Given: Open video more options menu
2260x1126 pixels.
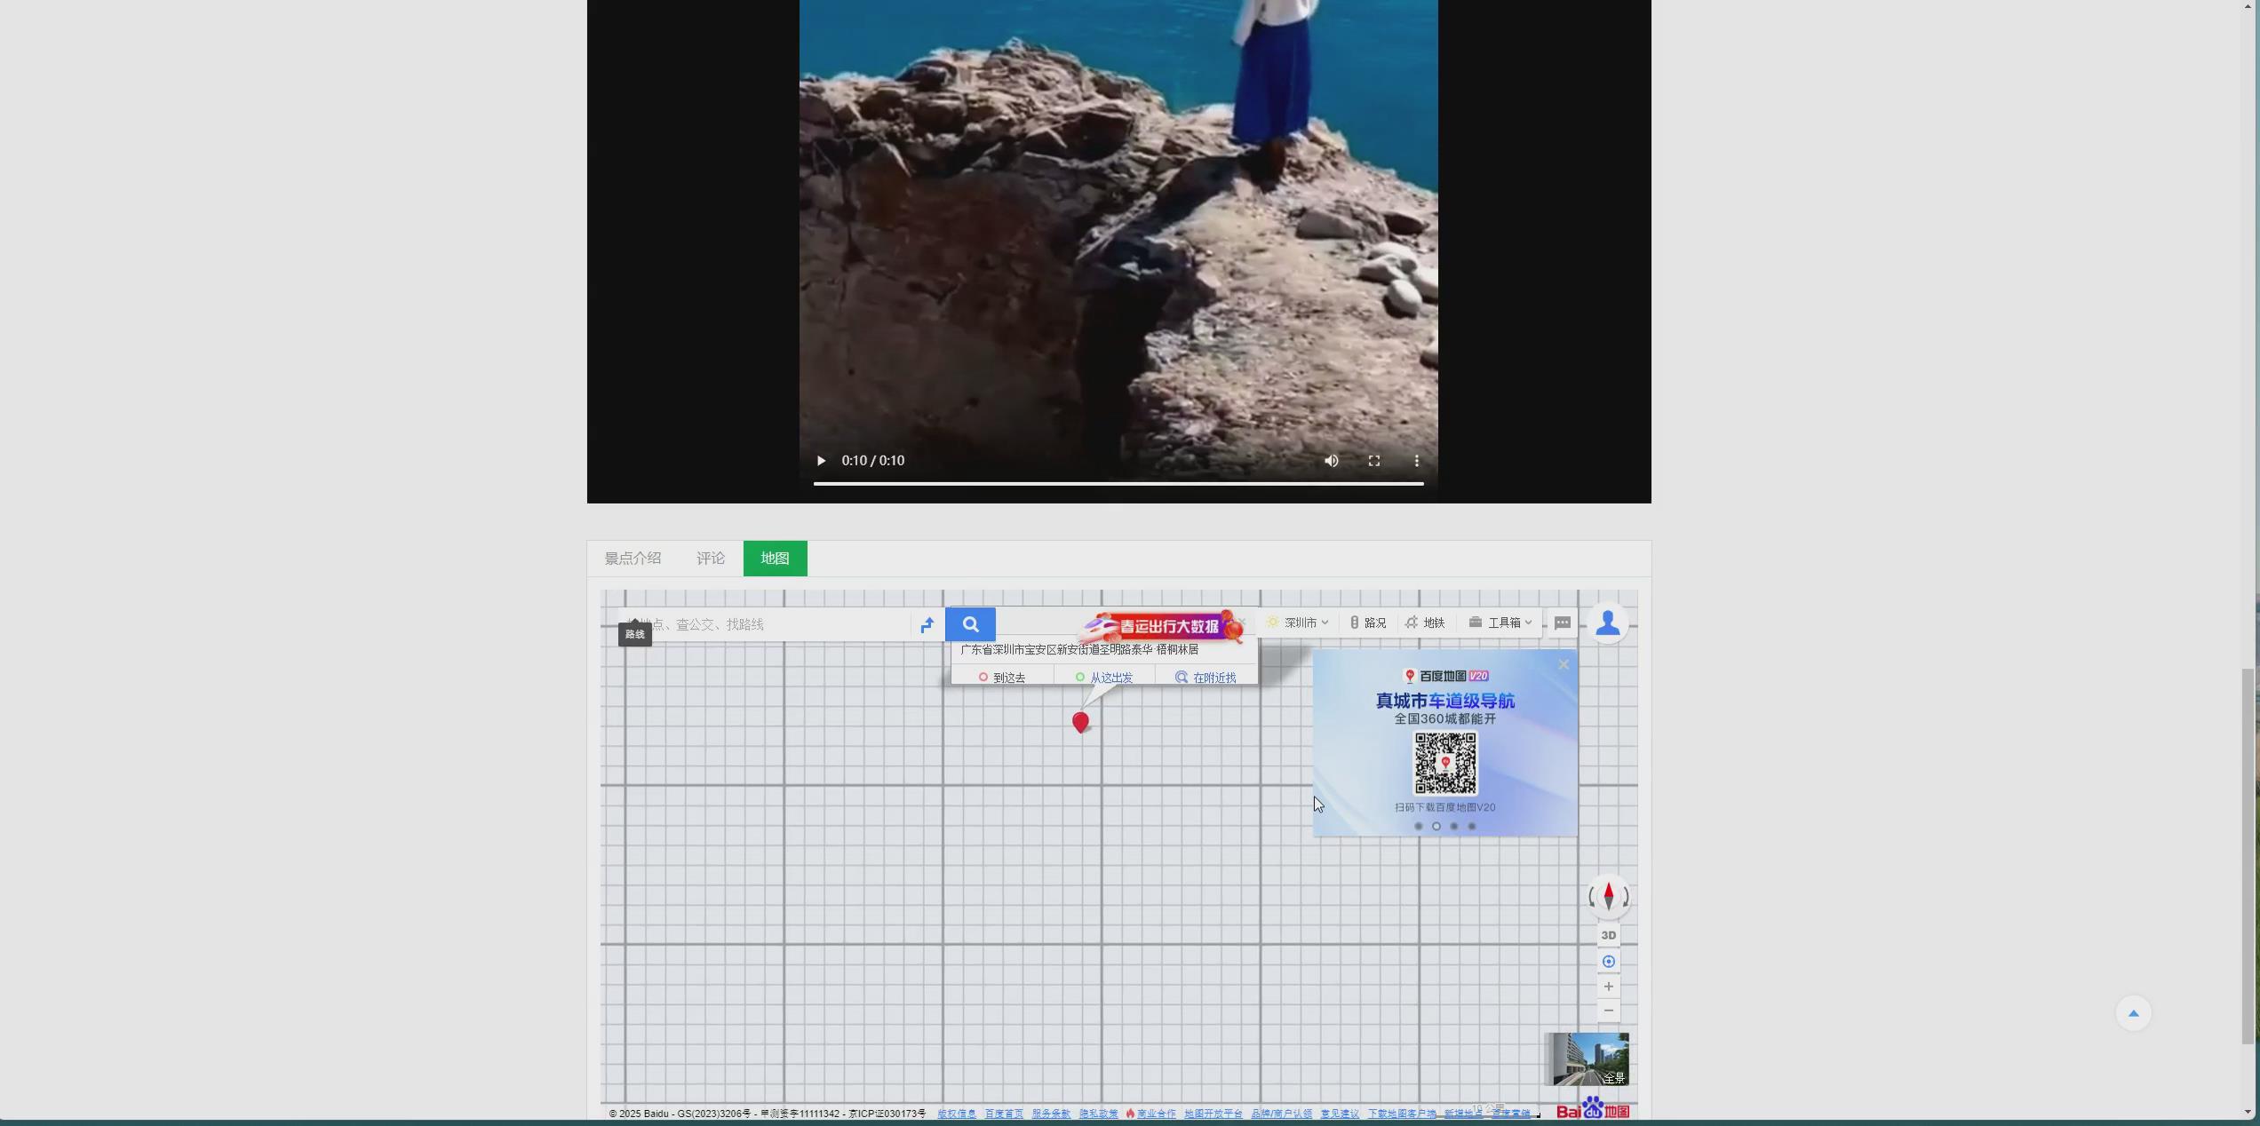Looking at the screenshot, I should pyautogui.click(x=1416, y=461).
